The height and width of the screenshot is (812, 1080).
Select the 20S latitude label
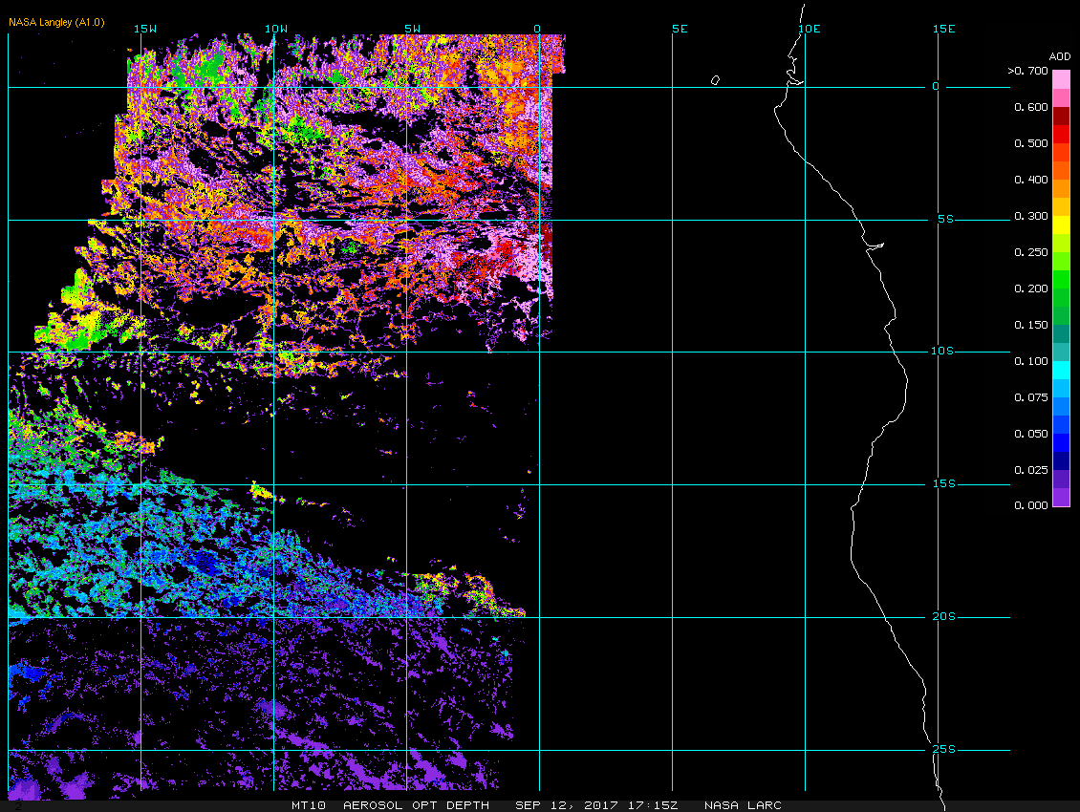(x=943, y=616)
